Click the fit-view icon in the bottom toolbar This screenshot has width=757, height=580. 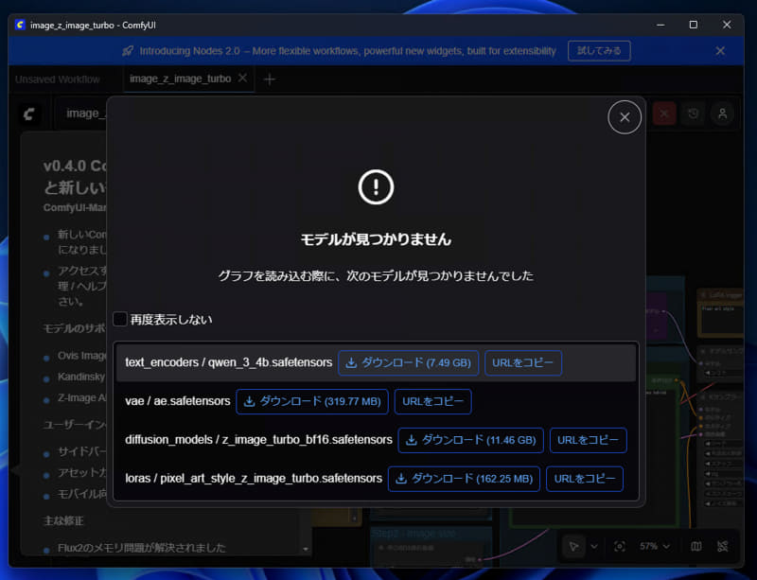[x=620, y=546]
